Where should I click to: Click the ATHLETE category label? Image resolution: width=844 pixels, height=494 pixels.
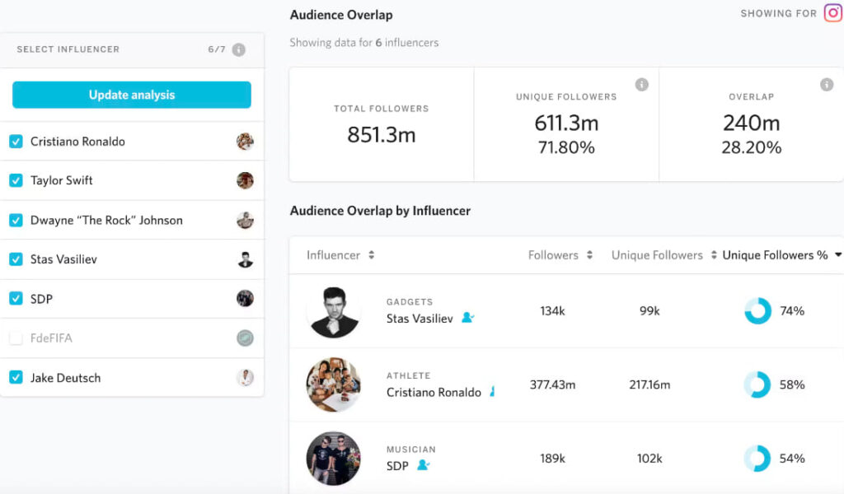pyautogui.click(x=408, y=375)
